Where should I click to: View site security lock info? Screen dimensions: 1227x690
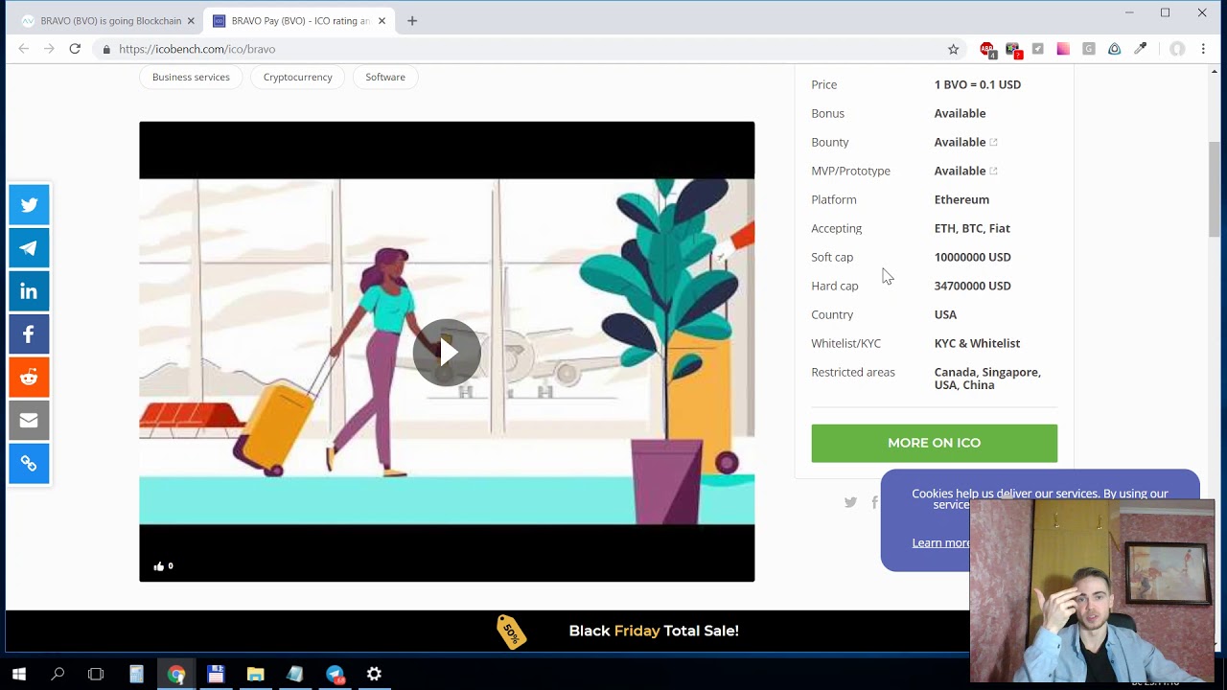106,49
